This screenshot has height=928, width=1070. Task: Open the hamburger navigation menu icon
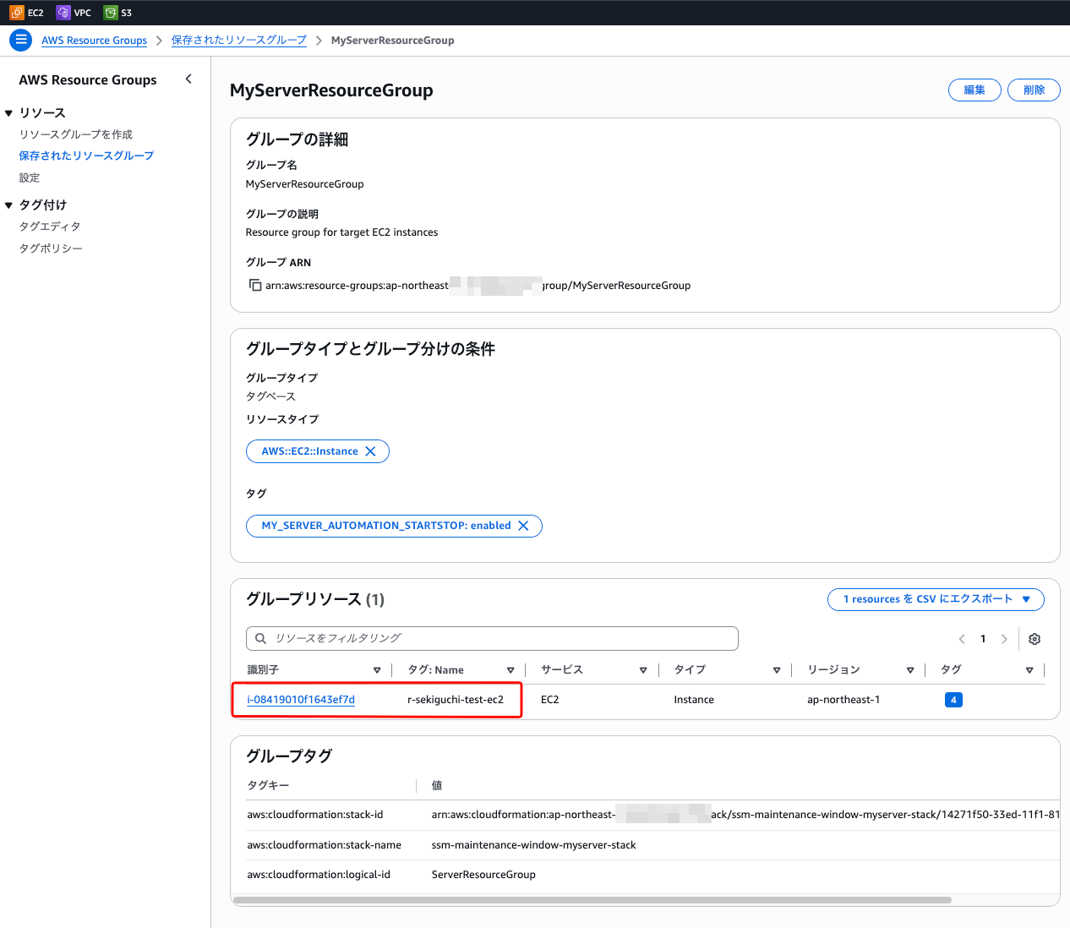click(21, 40)
